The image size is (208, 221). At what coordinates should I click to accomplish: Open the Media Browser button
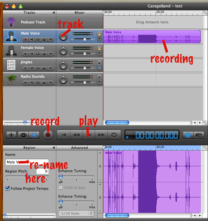pyautogui.click(x=199, y=135)
